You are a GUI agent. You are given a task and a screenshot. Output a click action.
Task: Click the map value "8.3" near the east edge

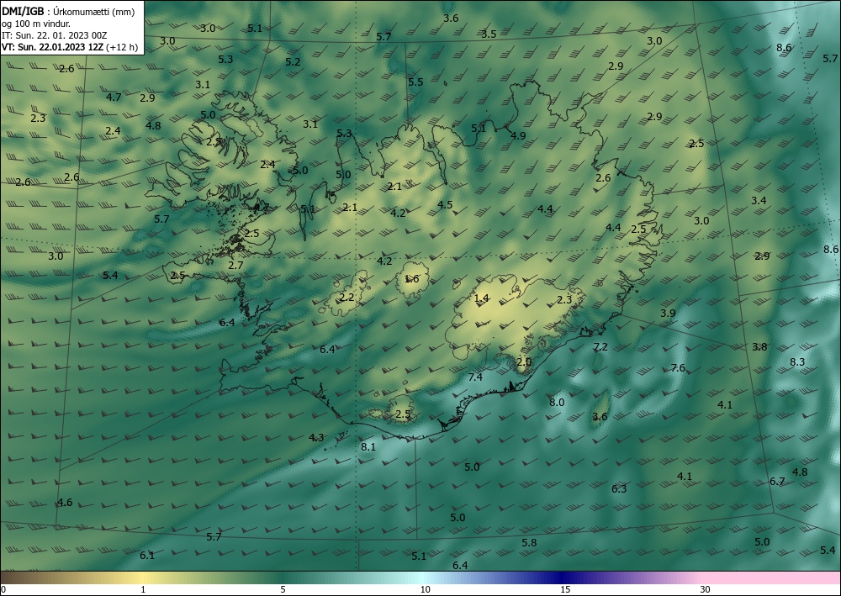click(797, 361)
